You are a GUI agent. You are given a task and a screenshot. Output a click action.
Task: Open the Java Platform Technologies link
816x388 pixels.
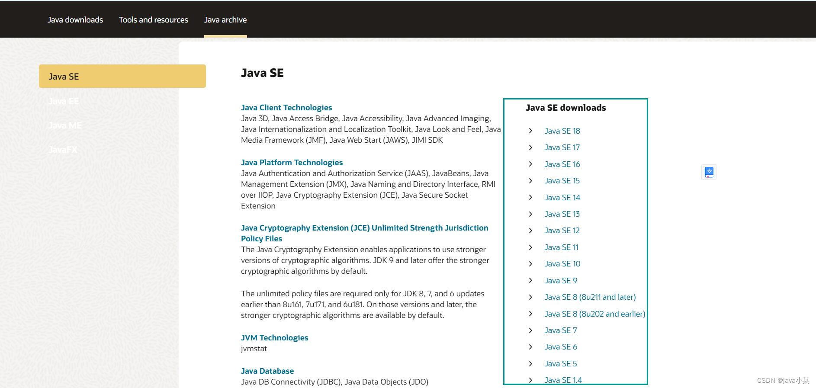(x=292, y=163)
